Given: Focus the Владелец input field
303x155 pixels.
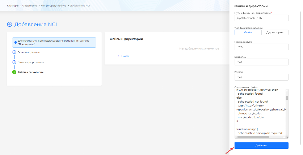Looking at the screenshot, I should pyautogui.click(x=261, y=62).
